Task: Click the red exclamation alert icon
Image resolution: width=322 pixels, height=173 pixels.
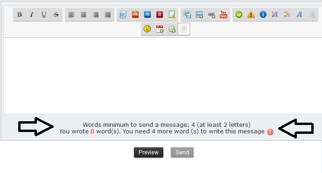Action: [x=270, y=132]
